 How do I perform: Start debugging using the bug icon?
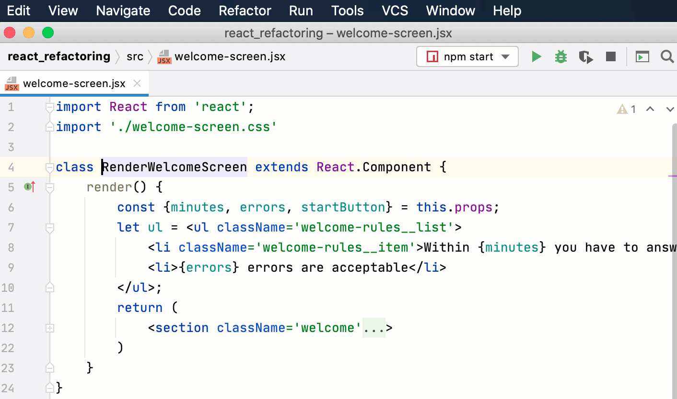point(560,56)
